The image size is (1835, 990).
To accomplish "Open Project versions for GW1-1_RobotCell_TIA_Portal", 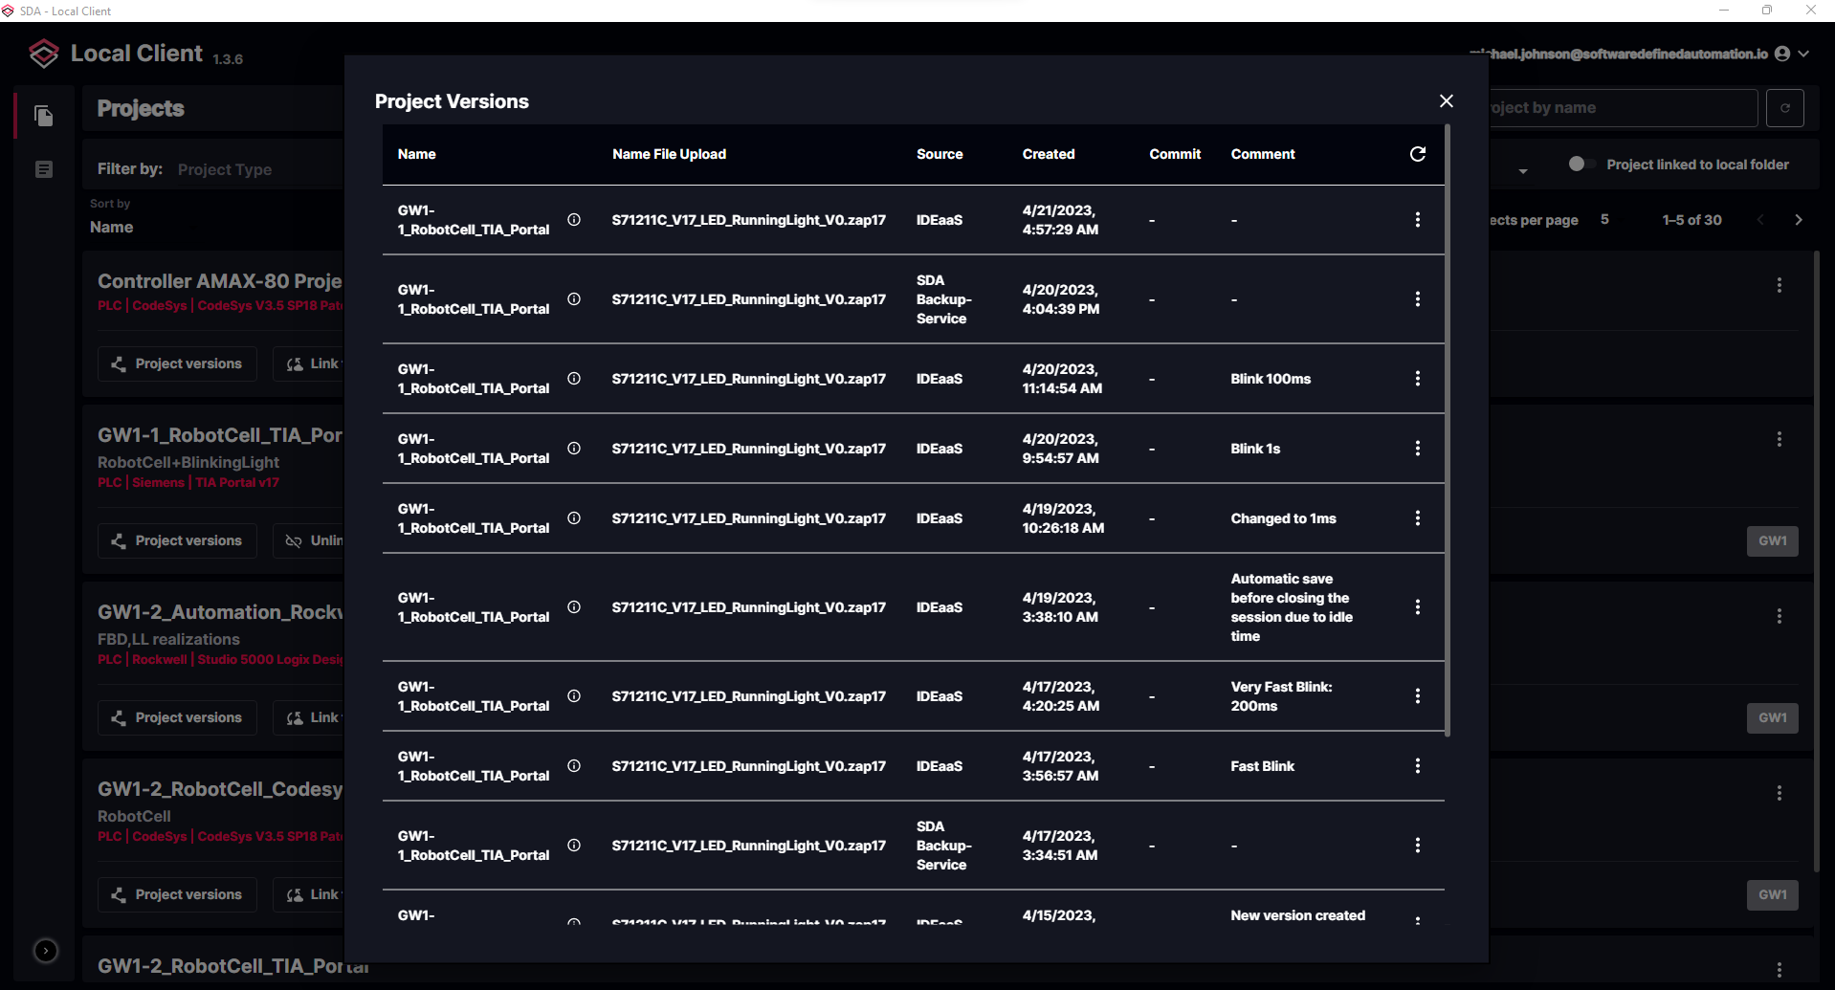I will click(x=177, y=540).
